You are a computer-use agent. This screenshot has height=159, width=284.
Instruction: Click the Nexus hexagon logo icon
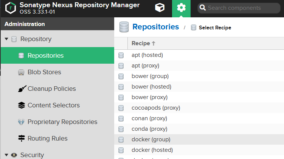[11, 8]
